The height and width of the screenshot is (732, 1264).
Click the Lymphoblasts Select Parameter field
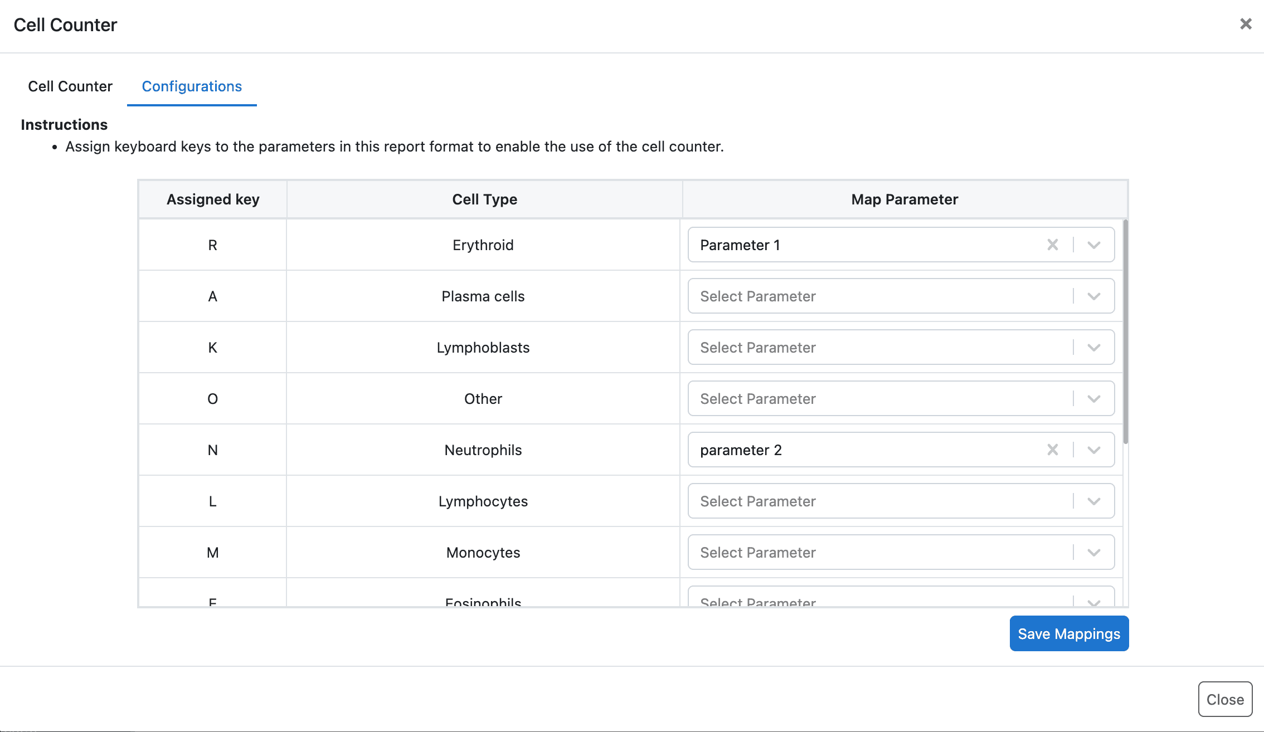pos(901,347)
